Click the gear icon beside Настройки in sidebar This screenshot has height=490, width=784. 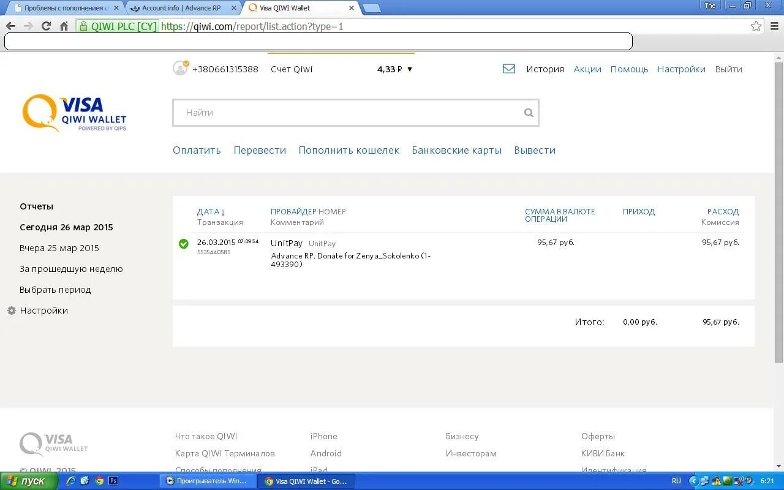(11, 311)
